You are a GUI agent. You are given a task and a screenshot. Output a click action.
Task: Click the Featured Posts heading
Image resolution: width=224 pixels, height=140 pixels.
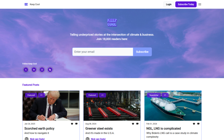pos(31,85)
